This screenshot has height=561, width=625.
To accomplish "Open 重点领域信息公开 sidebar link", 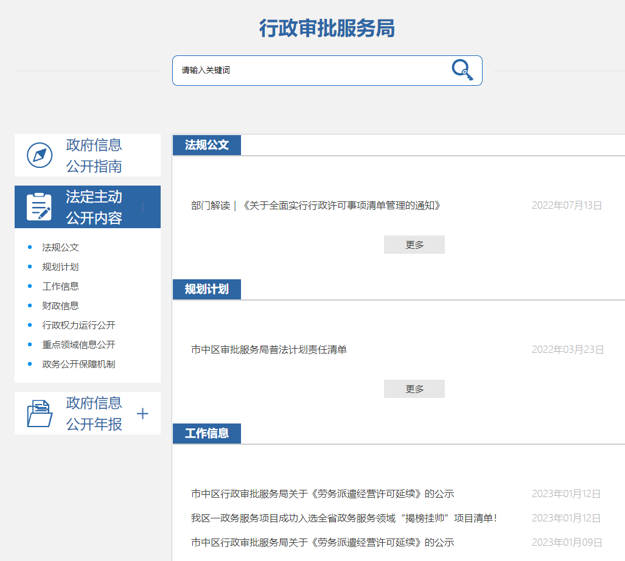I will pos(79,344).
